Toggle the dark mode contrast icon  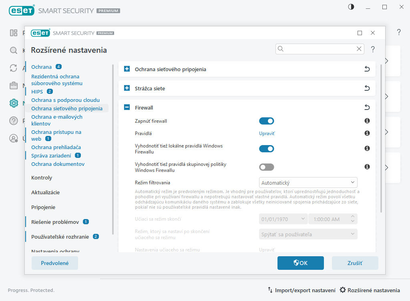[351, 7]
